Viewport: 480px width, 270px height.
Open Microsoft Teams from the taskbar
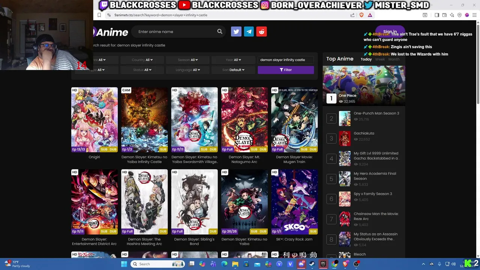click(x=213, y=264)
